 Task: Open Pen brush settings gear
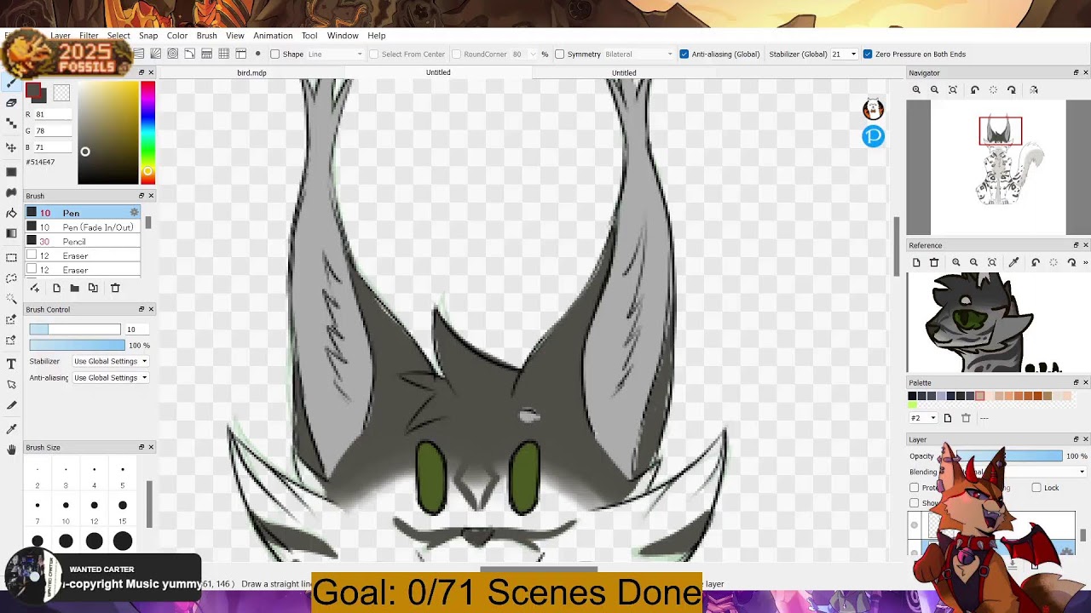coord(134,213)
